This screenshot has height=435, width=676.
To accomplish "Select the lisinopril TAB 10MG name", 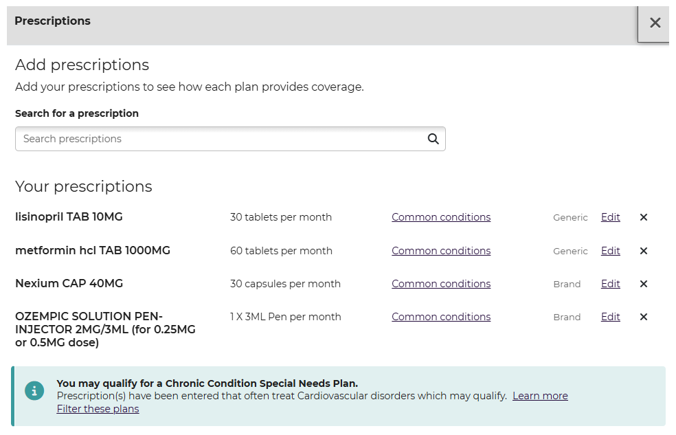I will (x=69, y=217).
